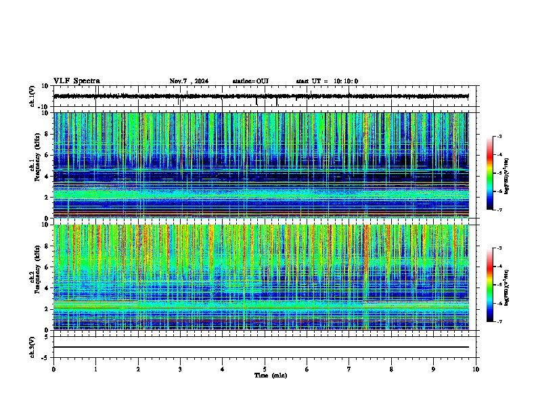Click the "ch.1(V)" waveform axis label
The image size is (536, 414).
click(x=32, y=96)
